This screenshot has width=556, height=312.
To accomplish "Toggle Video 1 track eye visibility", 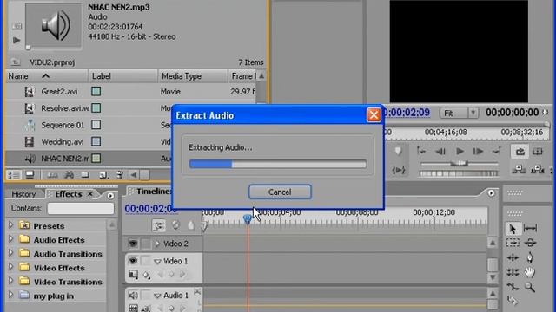I will click(x=133, y=261).
